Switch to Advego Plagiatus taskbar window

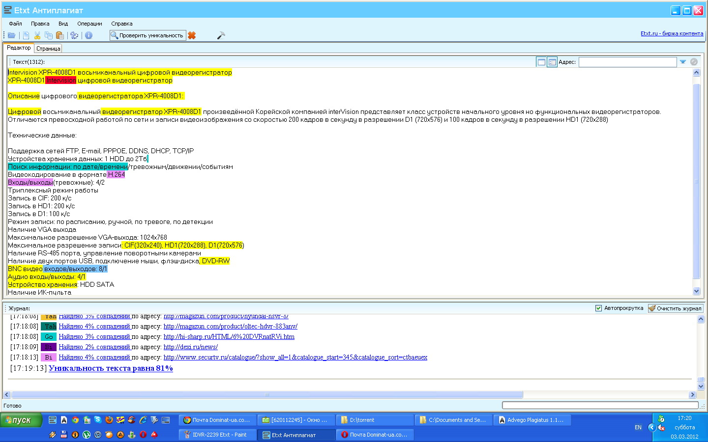(532, 420)
